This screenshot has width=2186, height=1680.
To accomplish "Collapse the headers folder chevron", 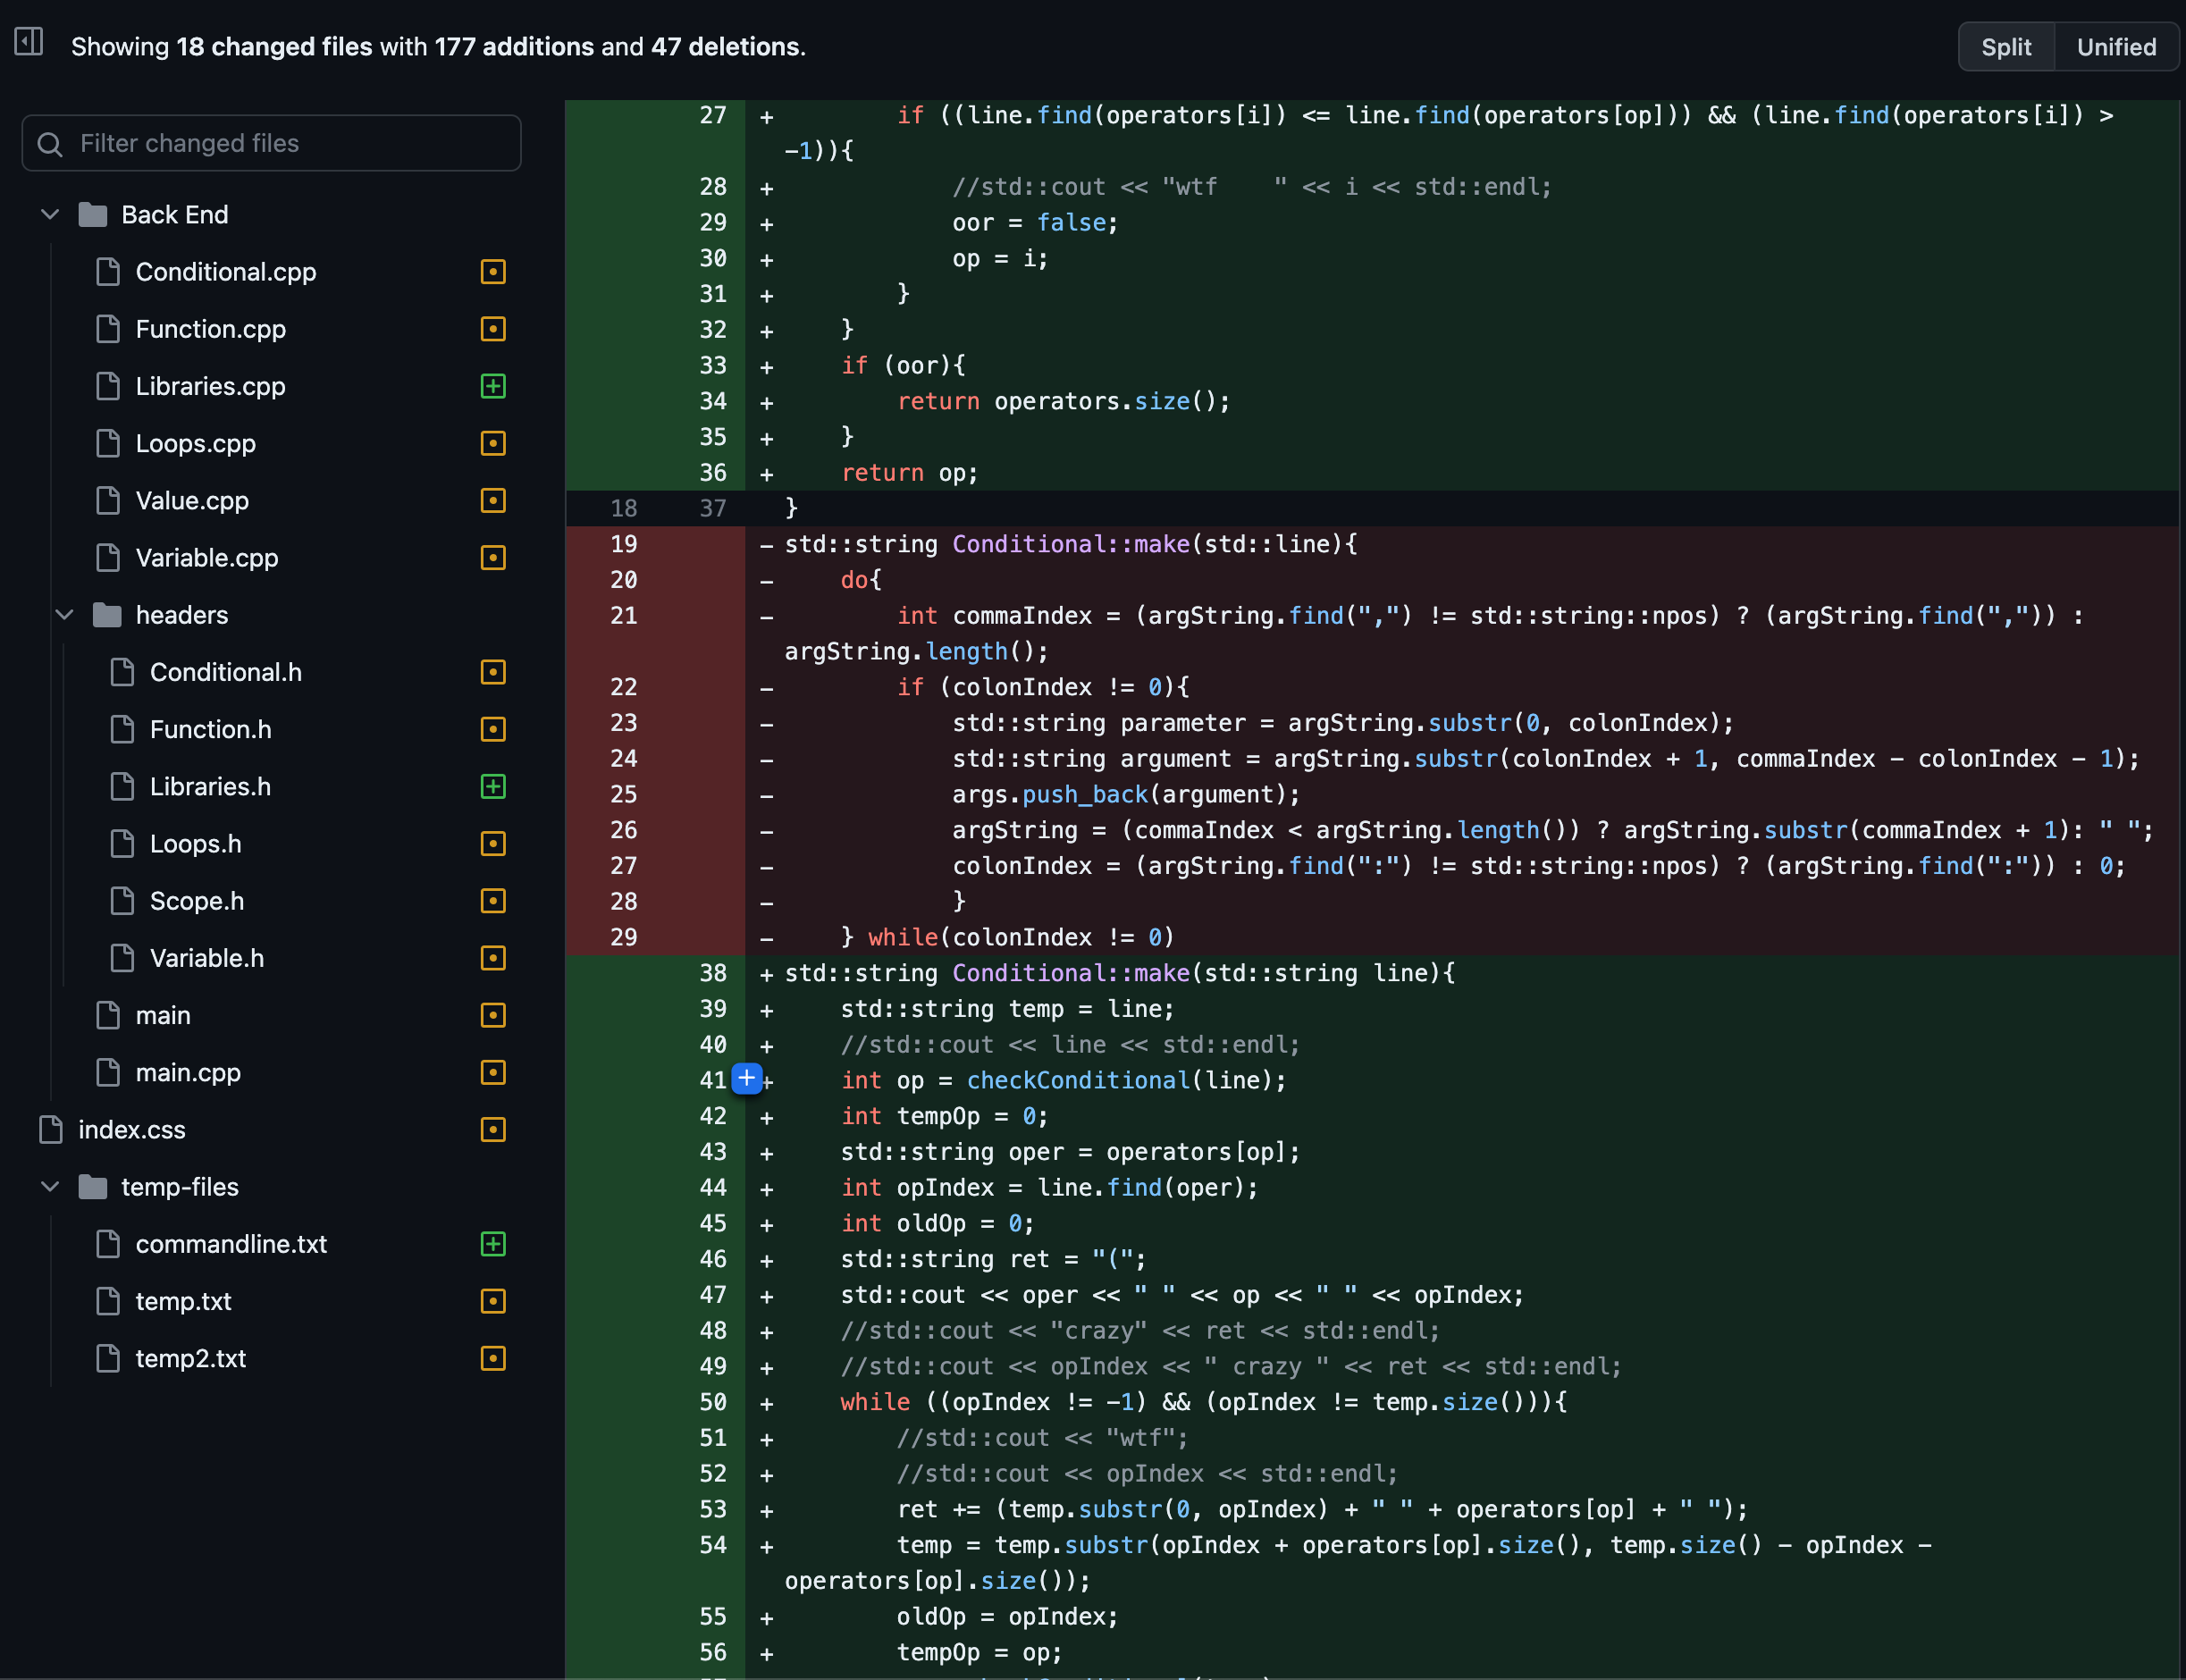I will tap(65, 615).
